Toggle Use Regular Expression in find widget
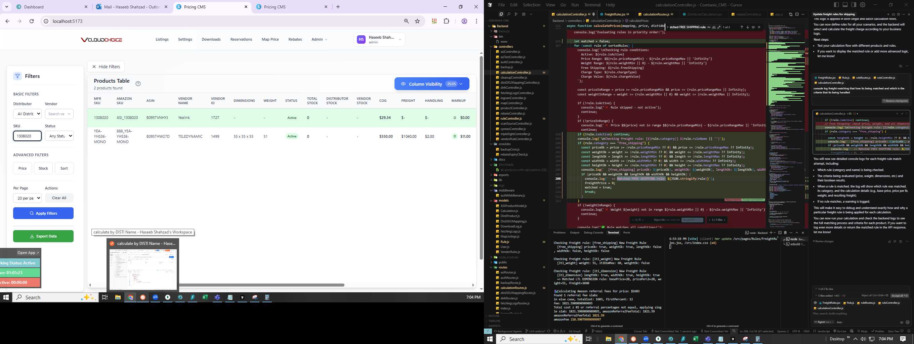 [719, 27]
